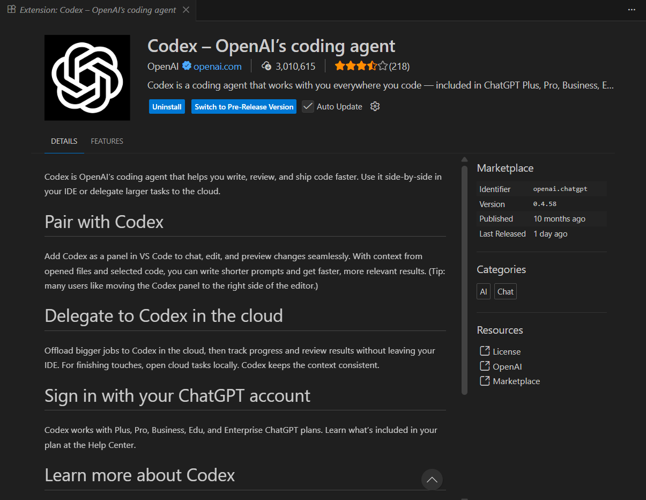
Task: Click the 3,010,615 install count
Action: coord(295,67)
